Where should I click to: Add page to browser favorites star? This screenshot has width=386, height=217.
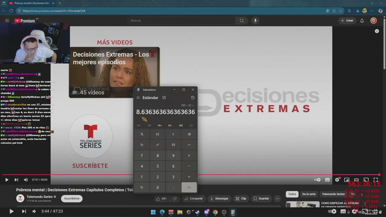coord(340,11)
